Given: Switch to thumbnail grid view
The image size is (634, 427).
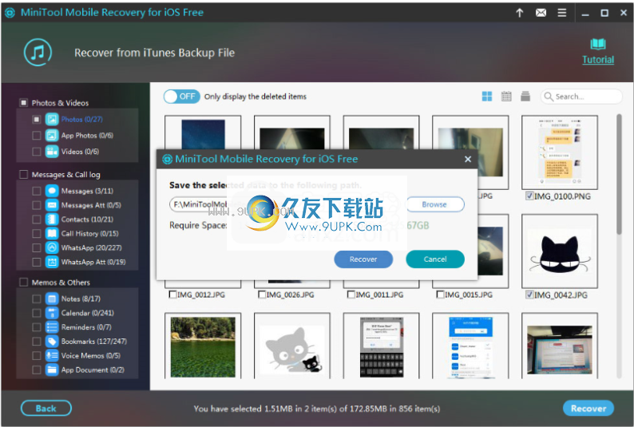Looking at the screenshot, I should 487,96.
